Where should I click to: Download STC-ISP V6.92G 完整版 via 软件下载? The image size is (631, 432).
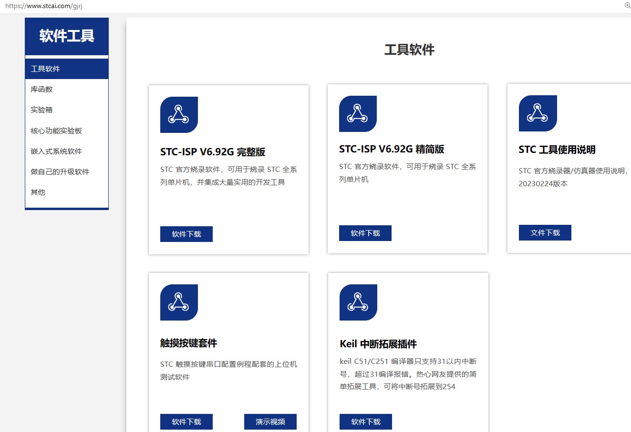(186, 234)
